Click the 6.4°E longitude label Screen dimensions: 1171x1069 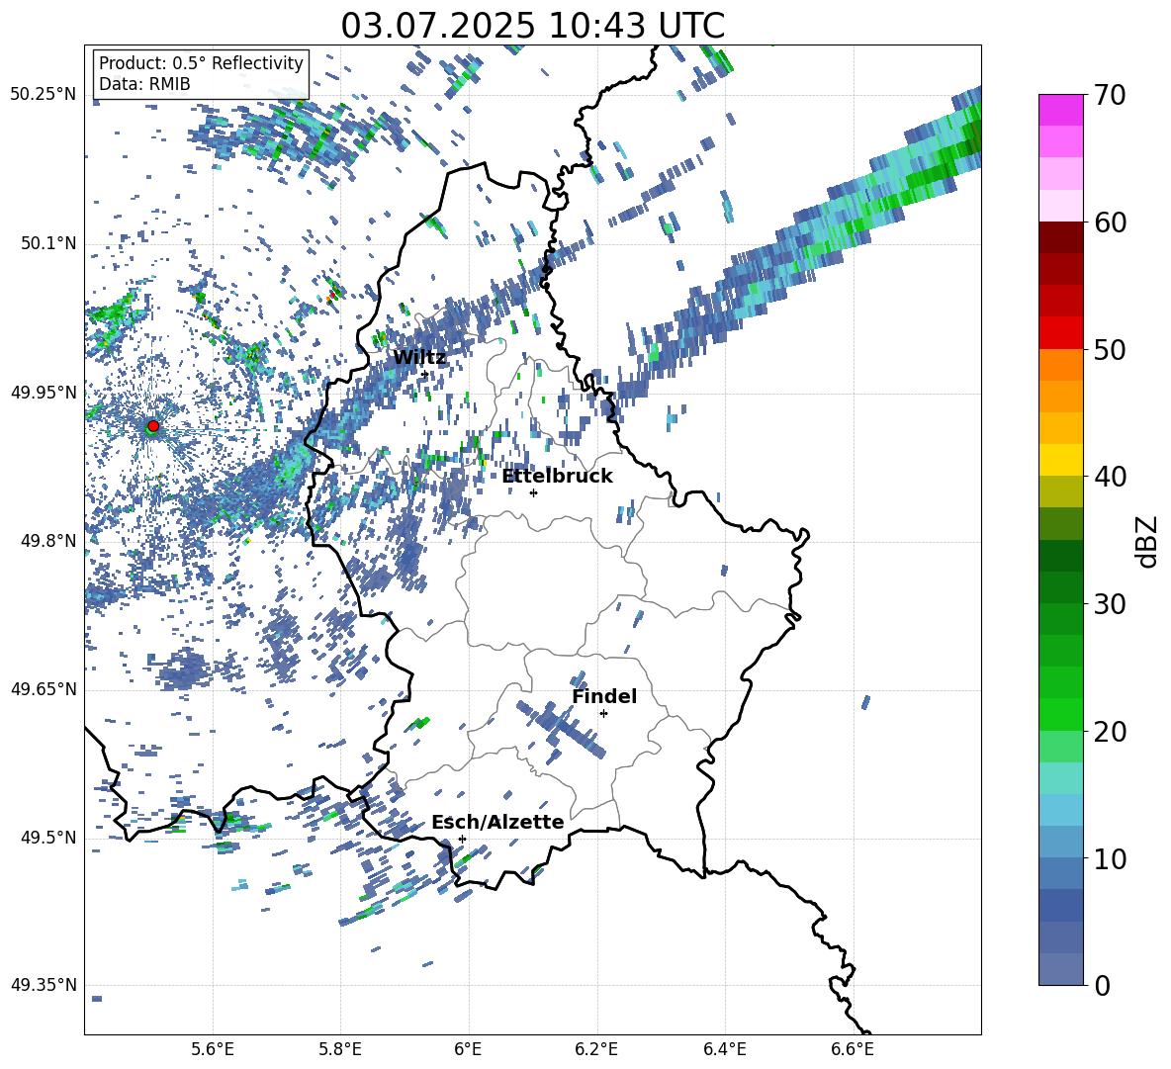pyautogui.click(x=724, y=1049)
